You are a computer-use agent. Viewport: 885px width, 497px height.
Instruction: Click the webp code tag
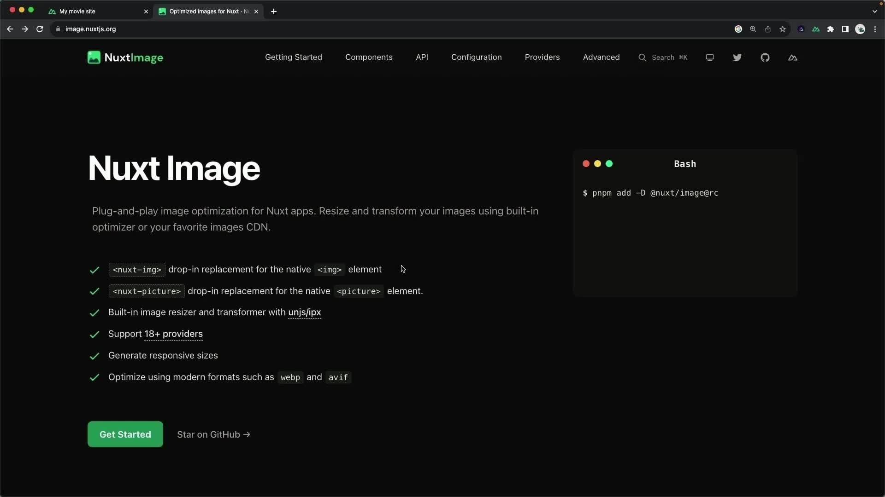(x=290, y=377)
